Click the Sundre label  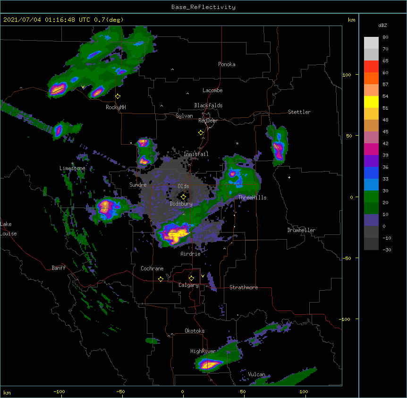(x=138, y=185)
